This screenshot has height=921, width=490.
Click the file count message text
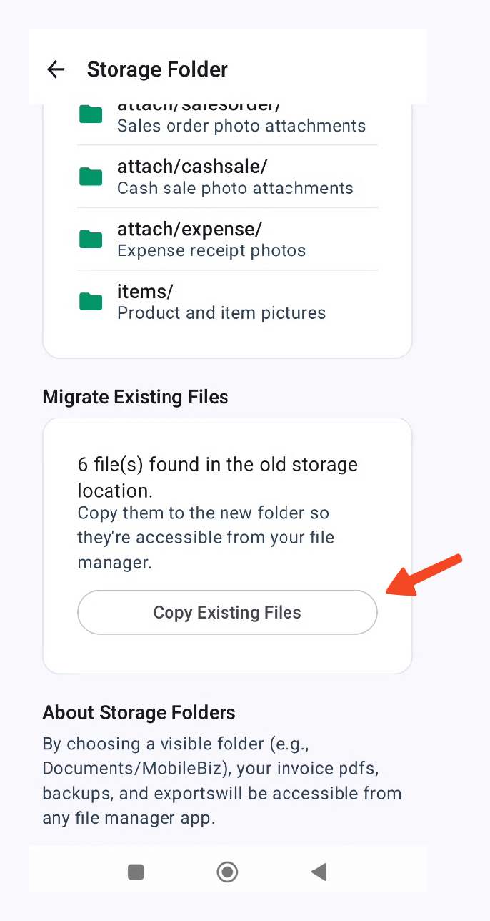tap(217, 477)
